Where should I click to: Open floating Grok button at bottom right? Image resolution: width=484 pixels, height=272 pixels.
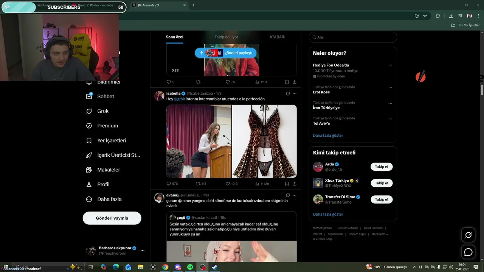click(468, 235)
